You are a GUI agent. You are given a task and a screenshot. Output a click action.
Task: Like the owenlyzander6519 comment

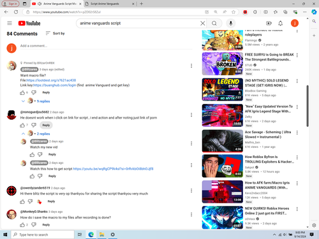tap(22, 201)
